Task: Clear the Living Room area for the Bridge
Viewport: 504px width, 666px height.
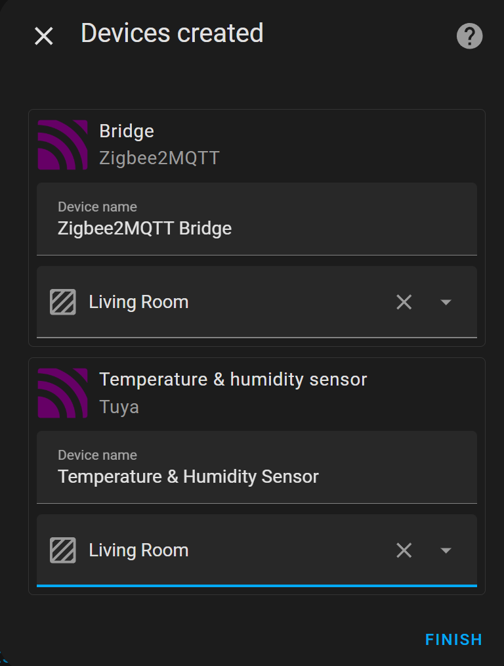Action: coord(404,302)
